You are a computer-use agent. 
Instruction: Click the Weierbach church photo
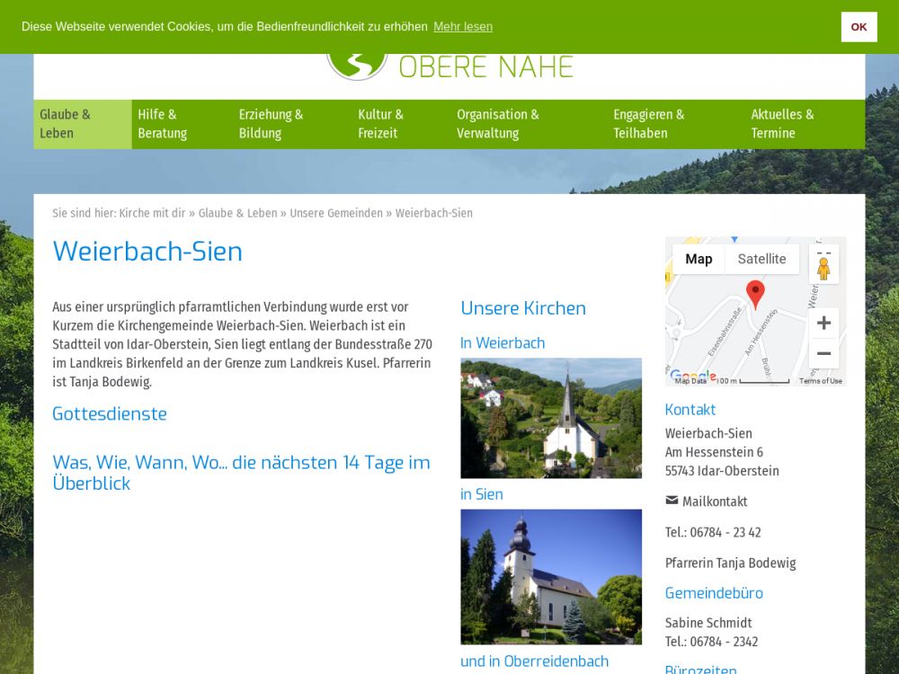pos(551,418)
